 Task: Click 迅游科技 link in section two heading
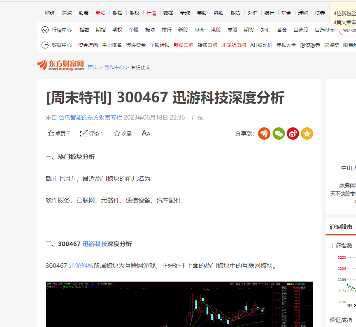pyautogui.click(x=95, y=244)
